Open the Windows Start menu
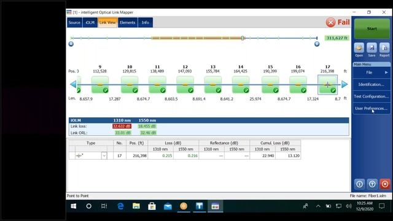This screenshot has width=393, height=221. [x=74, y=206]
